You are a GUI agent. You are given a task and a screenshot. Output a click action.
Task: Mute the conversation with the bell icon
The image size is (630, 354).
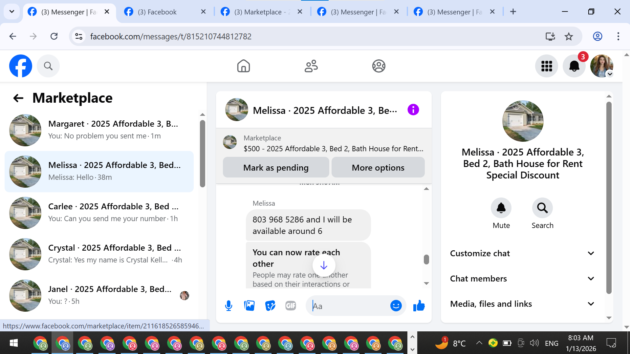tap(501, 208)
